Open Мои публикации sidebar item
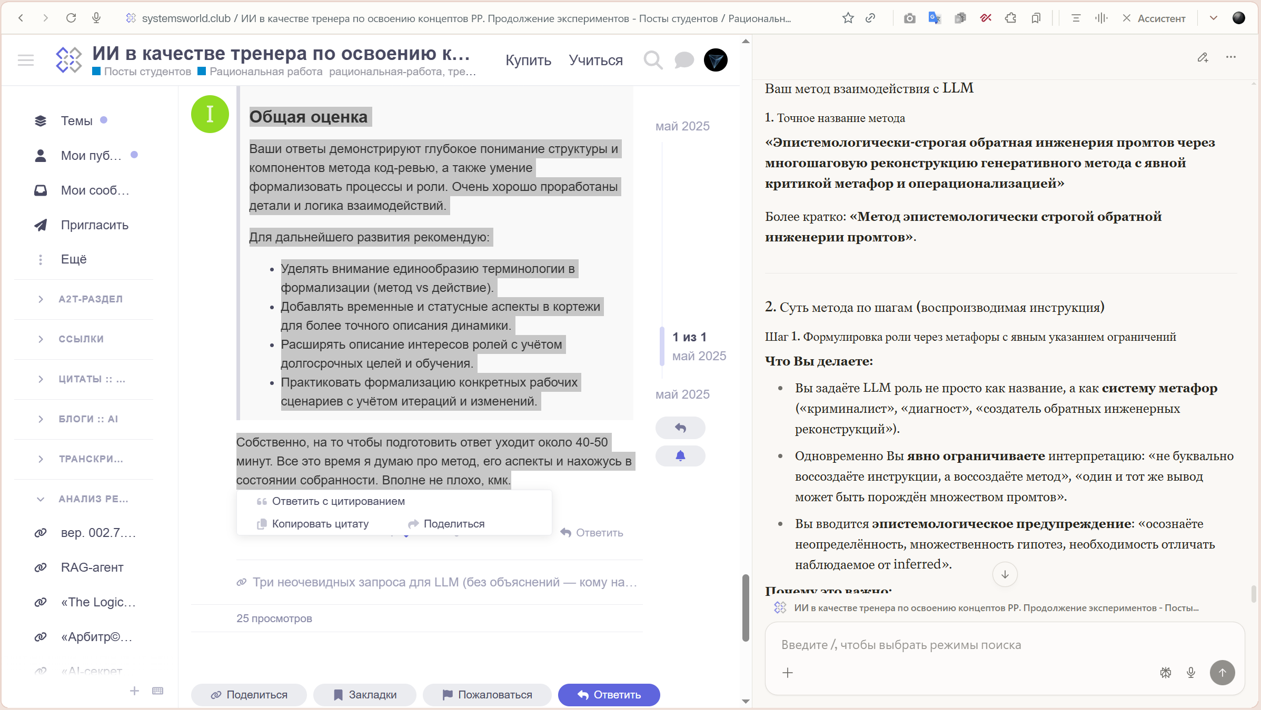Screen dimensions: 1261x710 coord(91,155)
